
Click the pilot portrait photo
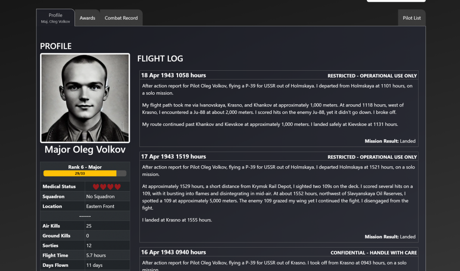[x=85, y=98]
